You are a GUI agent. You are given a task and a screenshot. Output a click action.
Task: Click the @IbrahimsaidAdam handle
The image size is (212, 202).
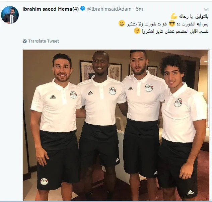click(x=109, y=9)
